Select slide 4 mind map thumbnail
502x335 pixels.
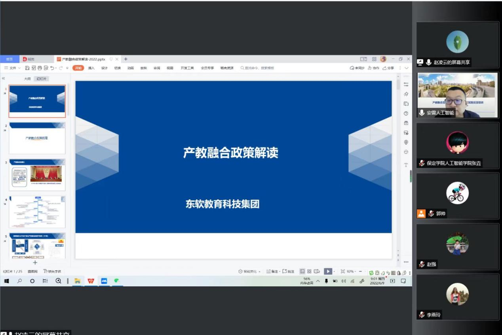coord(37,212)
